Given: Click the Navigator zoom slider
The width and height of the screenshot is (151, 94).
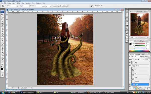Looking at the screenshot, I should 141,38.
